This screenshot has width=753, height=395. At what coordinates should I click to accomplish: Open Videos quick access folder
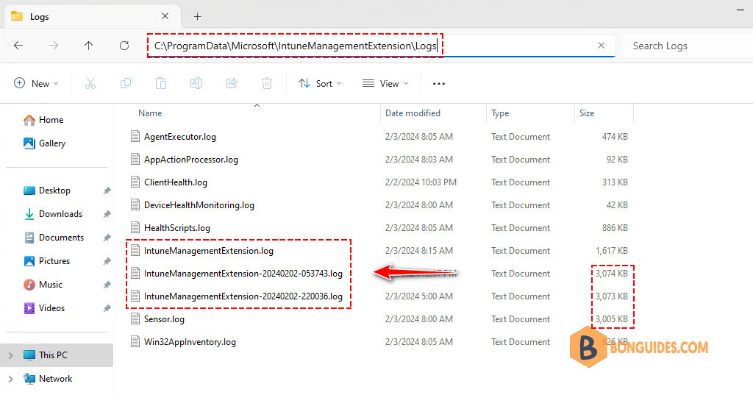tap(44, 308)
